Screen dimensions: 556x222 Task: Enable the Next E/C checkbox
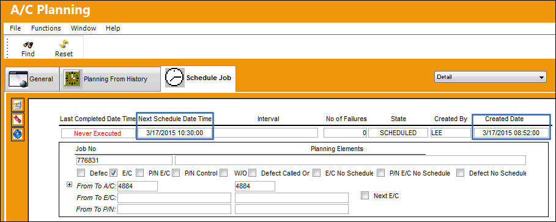(x=365, y=196)
